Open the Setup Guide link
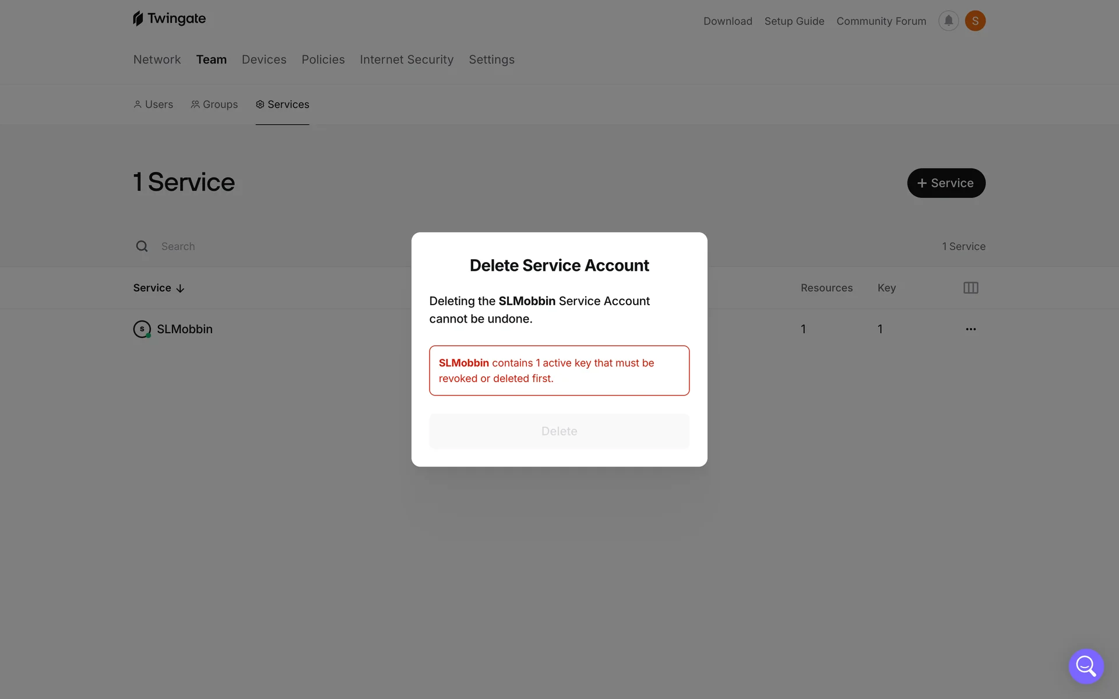This screenshot has width=1119, height=699. [794, 21]
